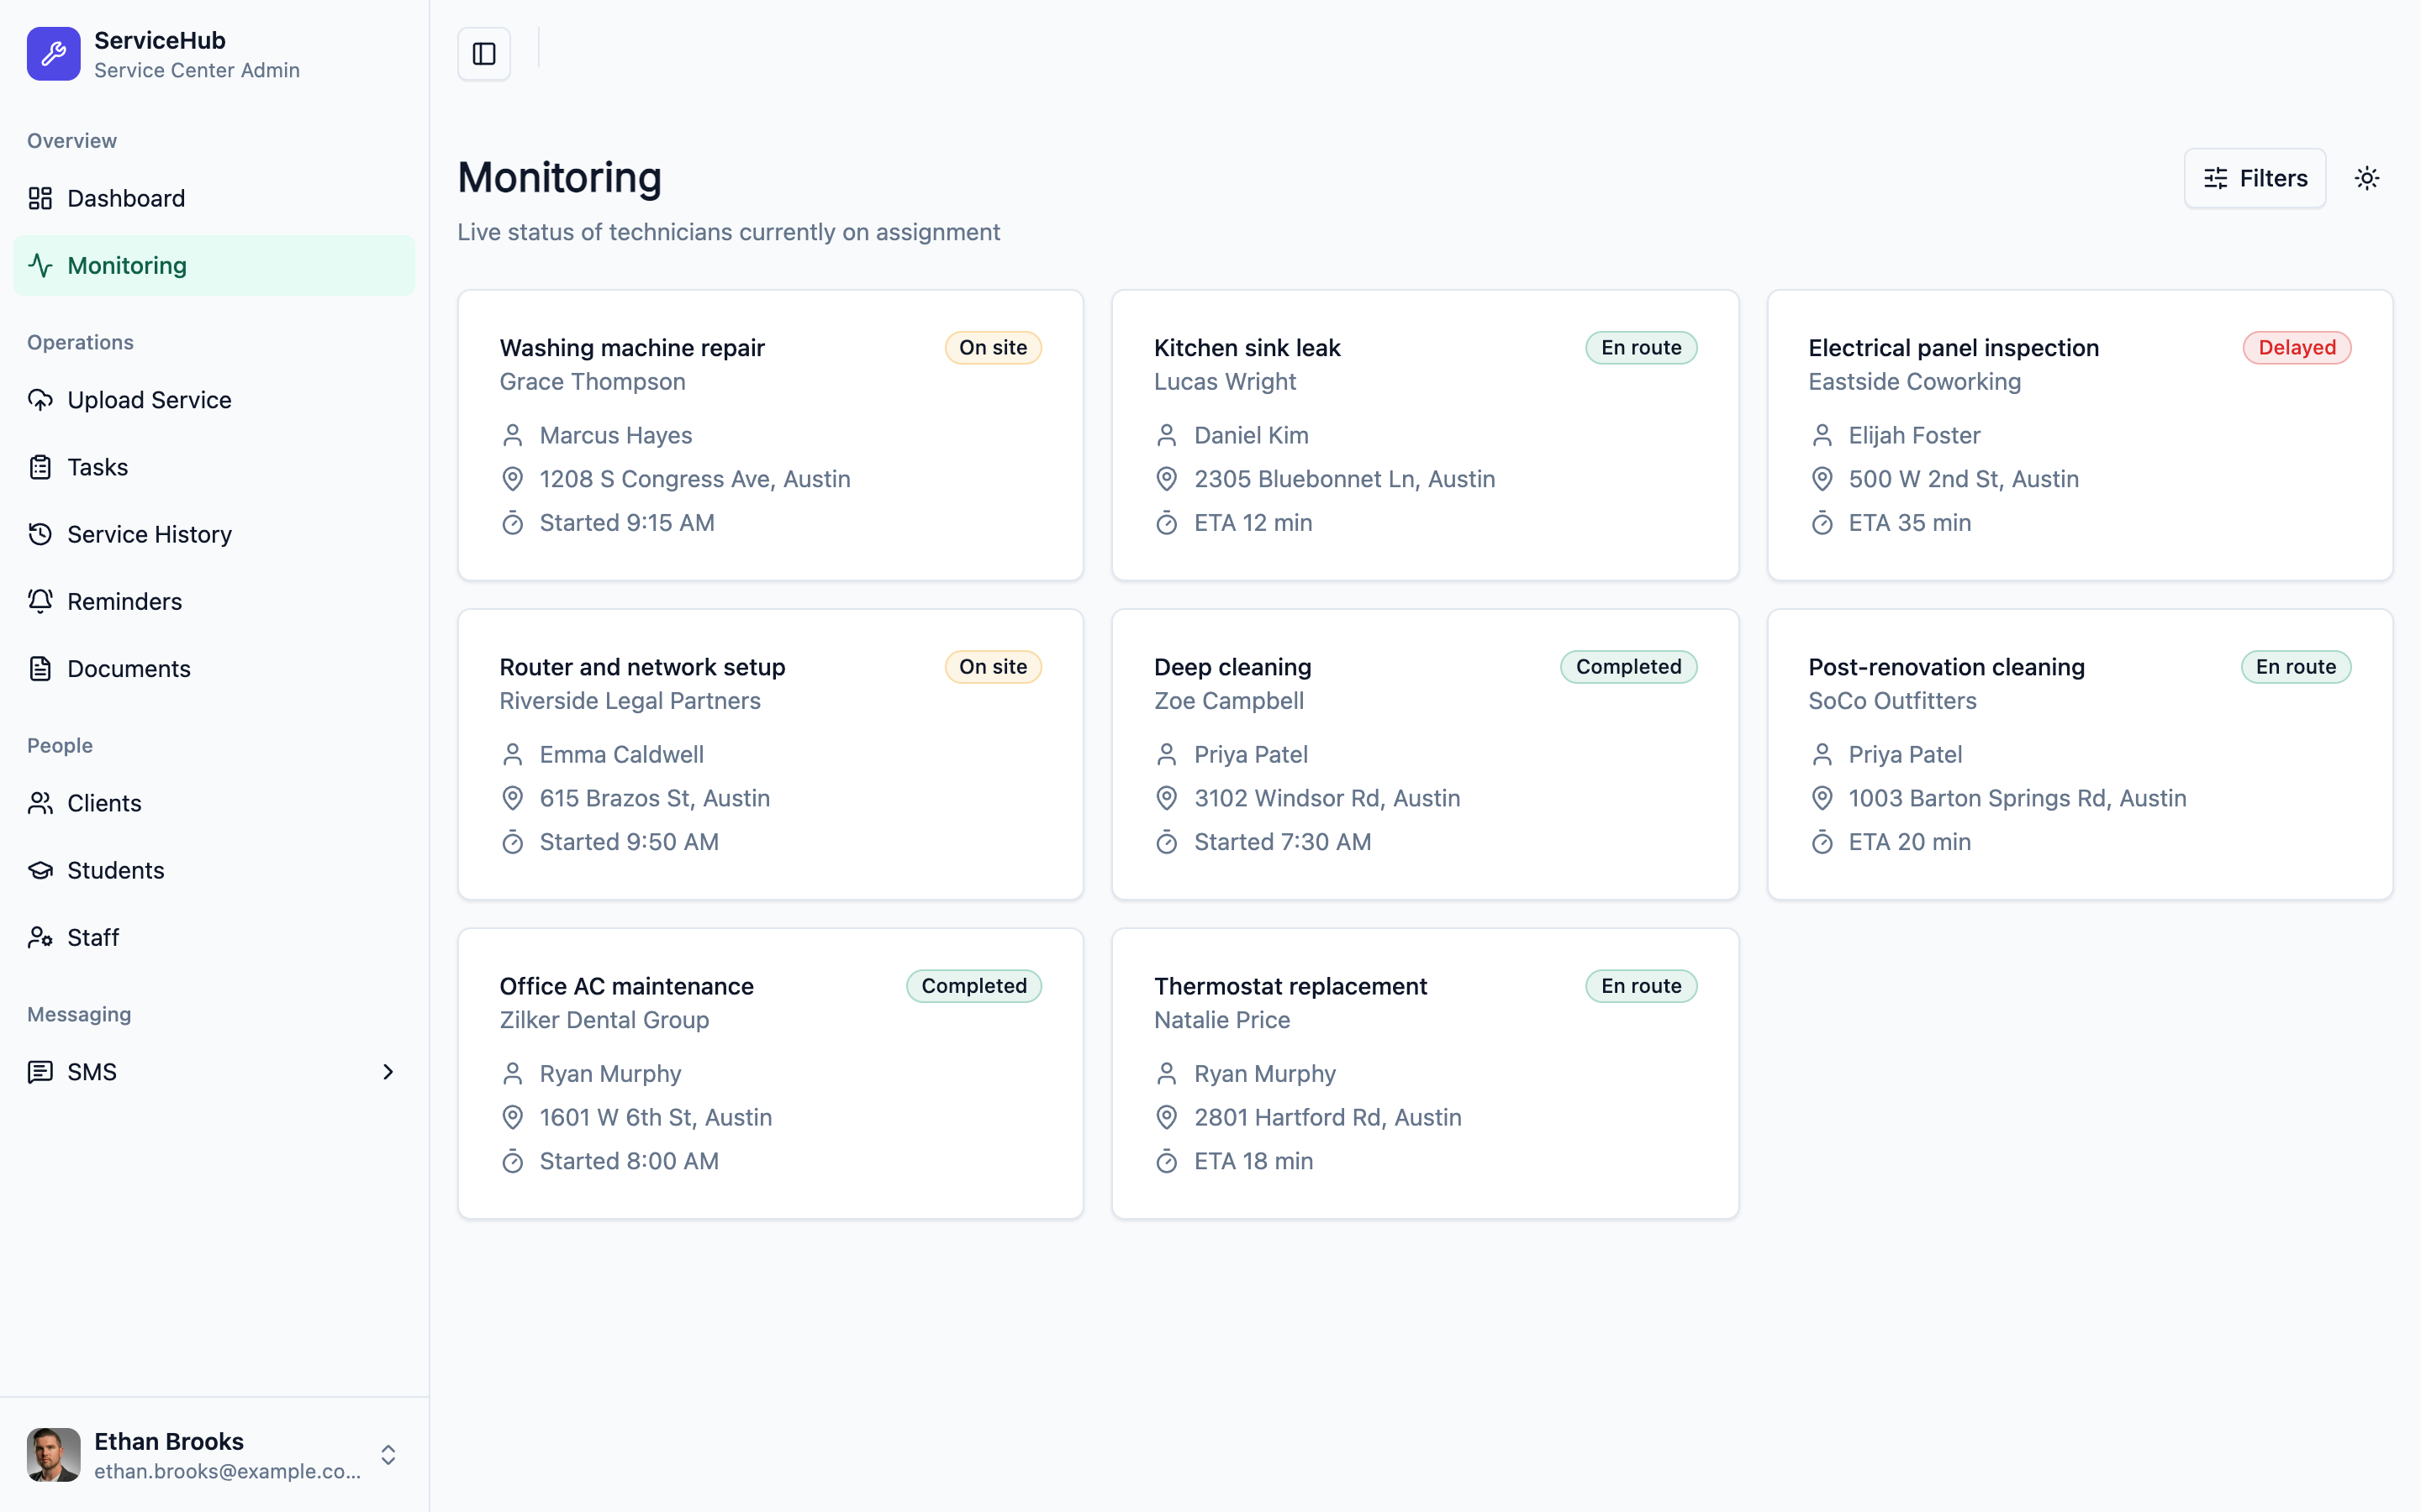Click the Students graduation cap icon

click(x=40, y=870)
